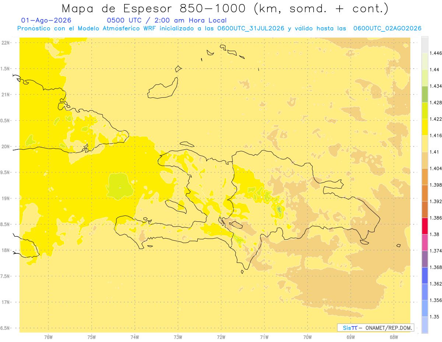
Task: Click the legend value 1.38
Action: (434, 234)
